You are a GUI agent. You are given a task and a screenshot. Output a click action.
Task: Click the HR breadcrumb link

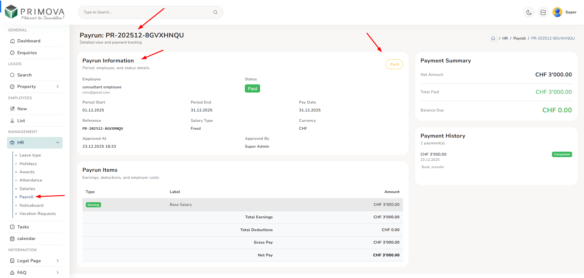[505, 38]
